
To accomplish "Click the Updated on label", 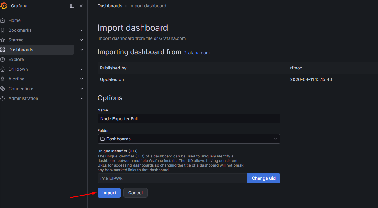I will pyautogui.click(x=112, y=79).
